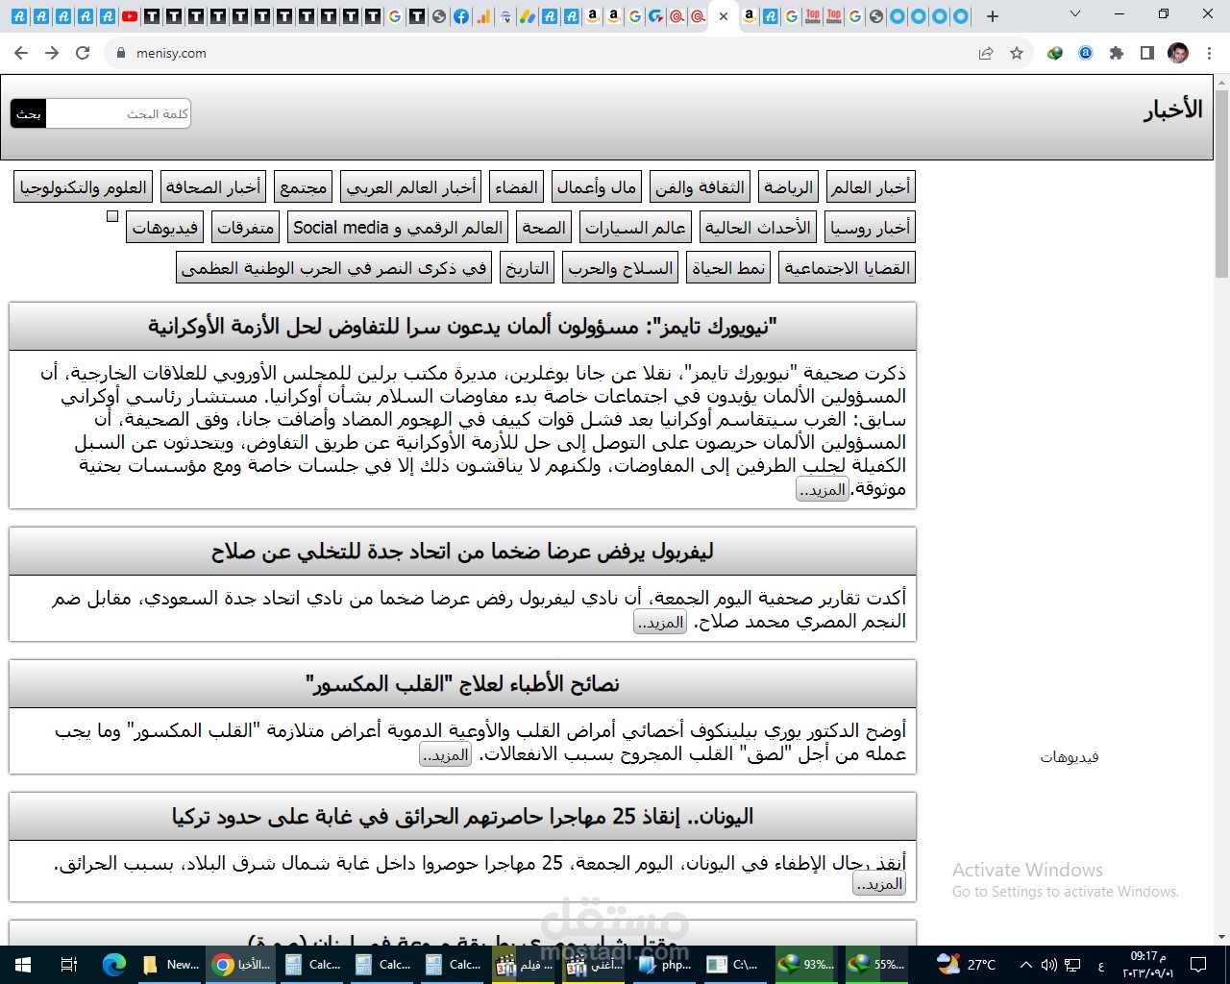Open the أخبار العالم category
1230x984 pixels.
pos(871,187)
